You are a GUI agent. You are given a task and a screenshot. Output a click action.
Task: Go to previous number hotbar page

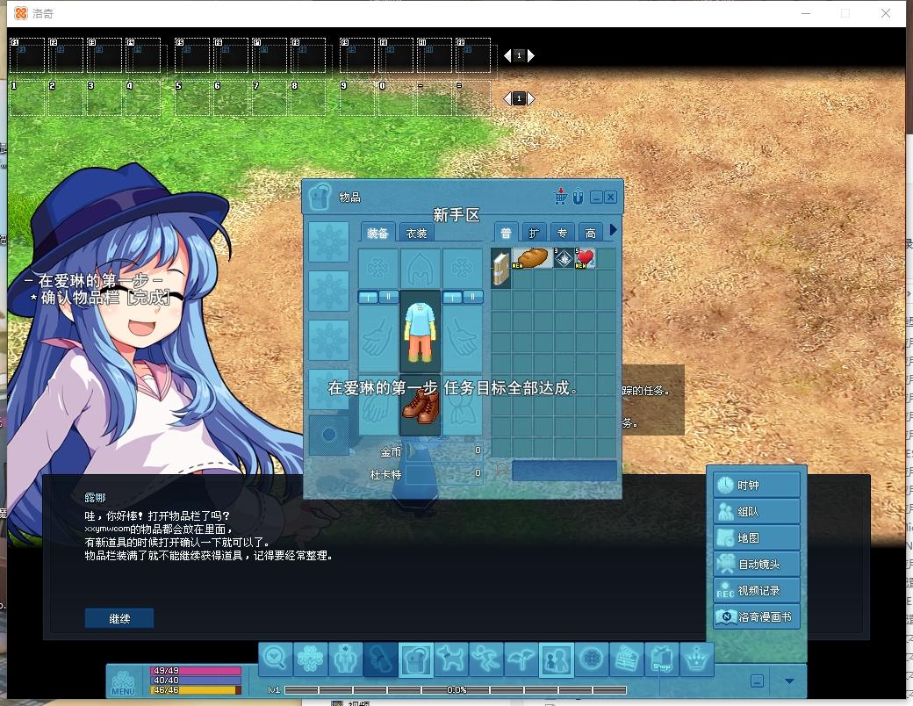click(507, 98)
